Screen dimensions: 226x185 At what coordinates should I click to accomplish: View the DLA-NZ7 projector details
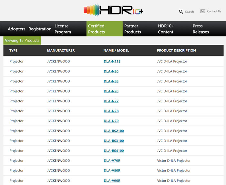pos(111,101)
